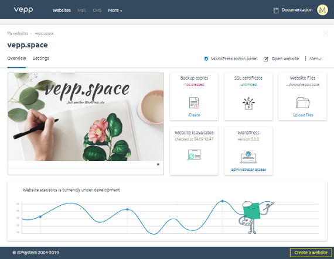Open the Websites menu item

point(62,10)
